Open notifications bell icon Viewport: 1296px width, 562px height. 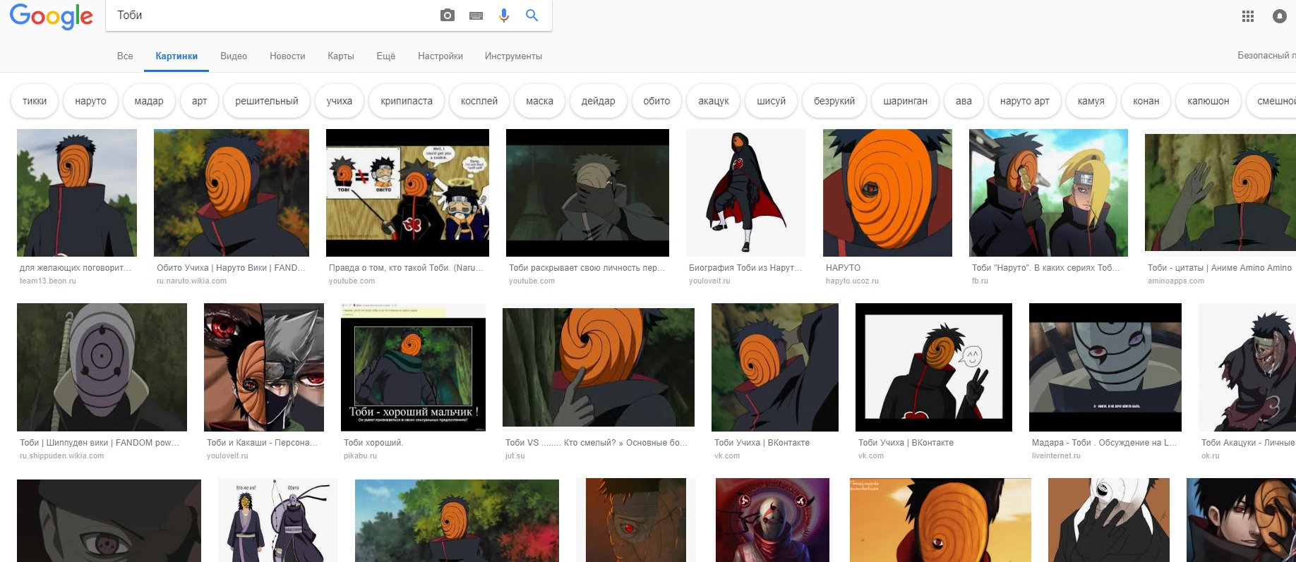click(x=1279, y=16)
